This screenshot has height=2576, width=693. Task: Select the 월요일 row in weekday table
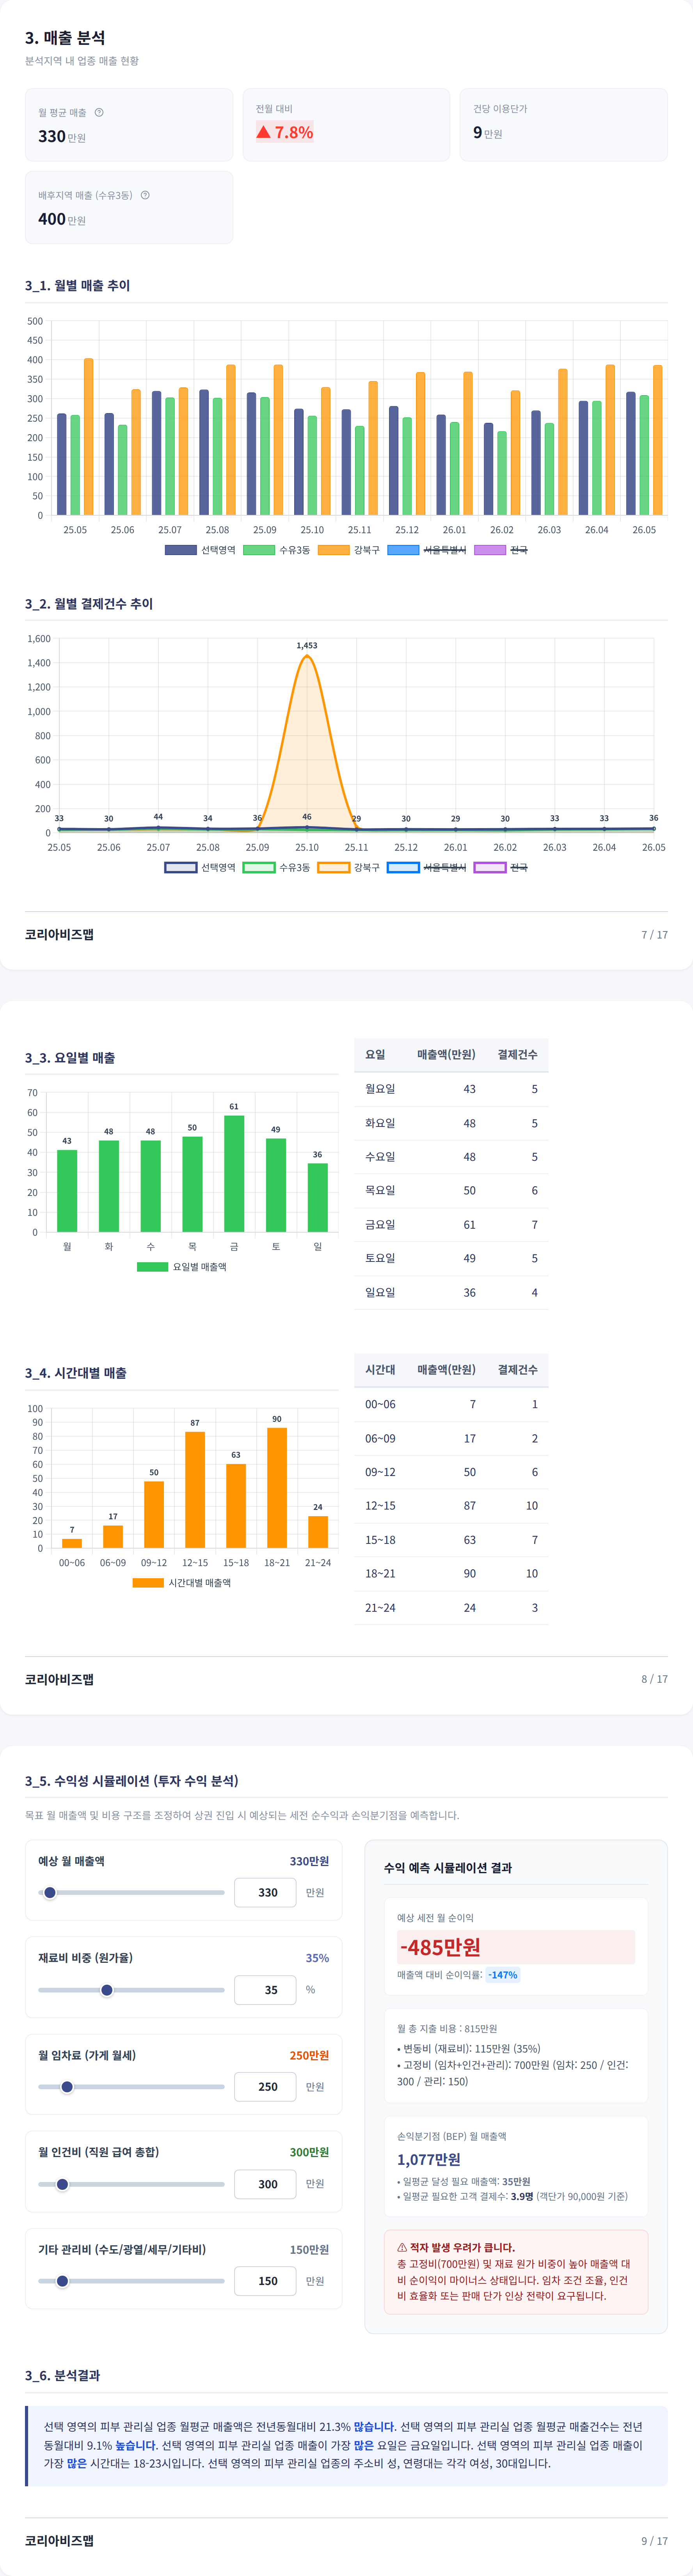point(451,1089)
